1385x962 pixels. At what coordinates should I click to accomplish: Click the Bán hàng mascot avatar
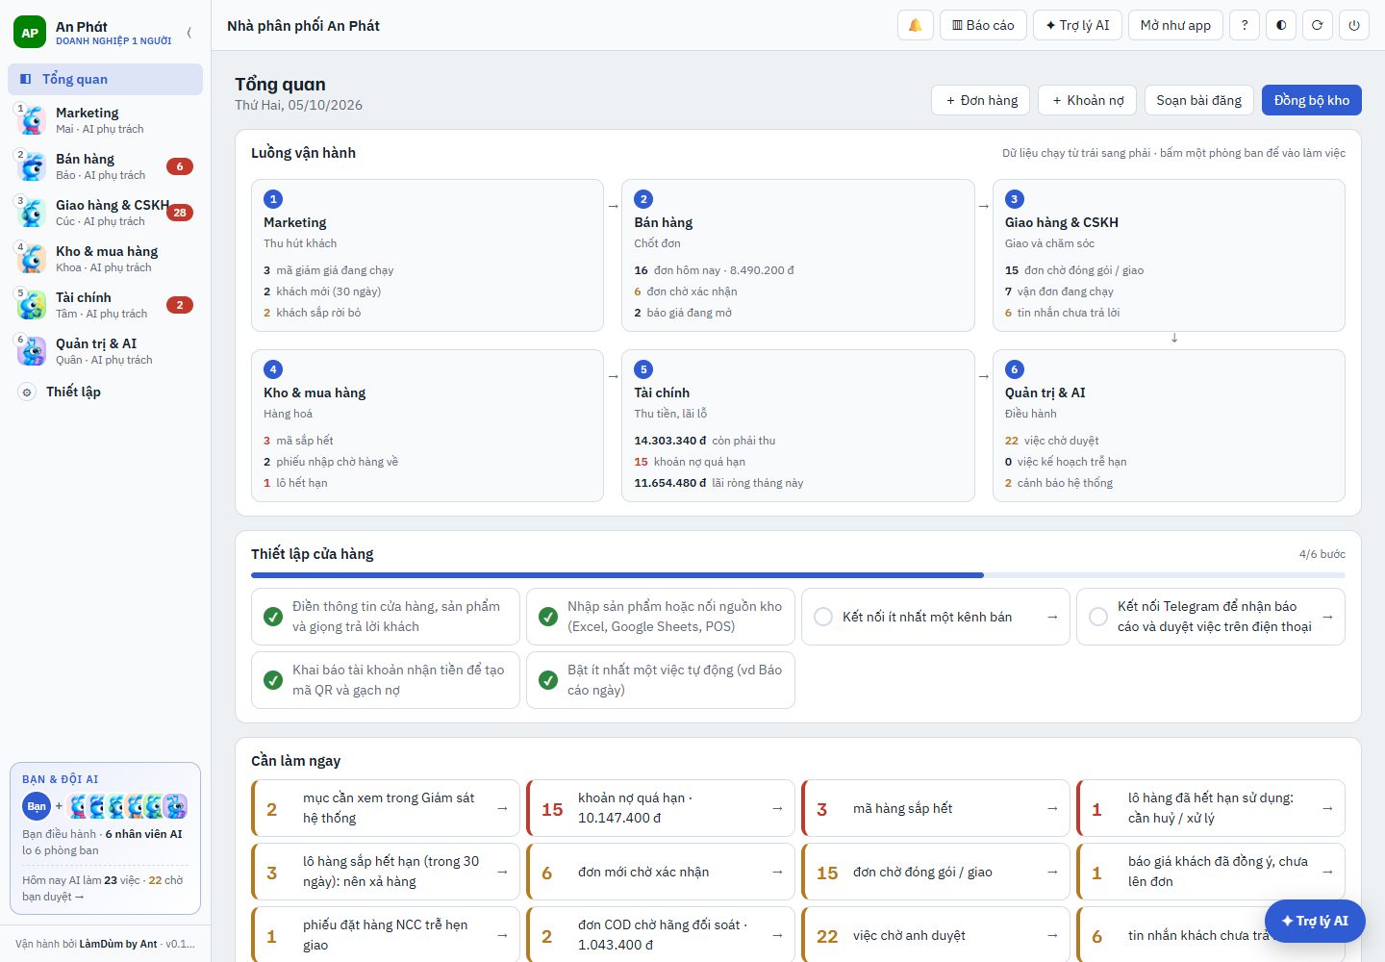(32, 166)
